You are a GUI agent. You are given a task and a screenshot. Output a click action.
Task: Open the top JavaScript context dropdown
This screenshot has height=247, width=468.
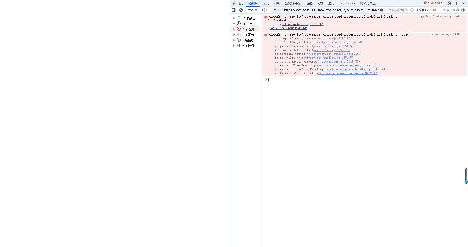point(252,10)
